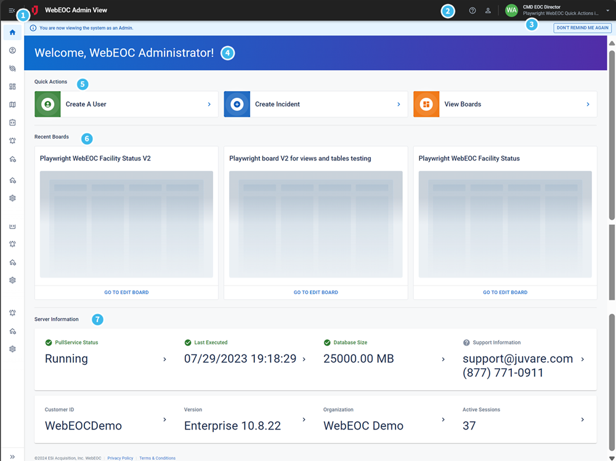The width and height of the screenshot is (616, 461).
Task: Open the settings gear icon in the sidebar
Action: 12,198
